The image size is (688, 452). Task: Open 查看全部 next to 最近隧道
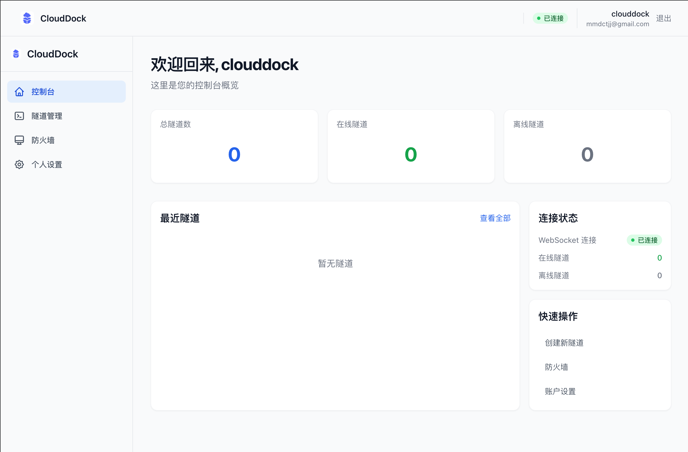click(x=495, y=218)
